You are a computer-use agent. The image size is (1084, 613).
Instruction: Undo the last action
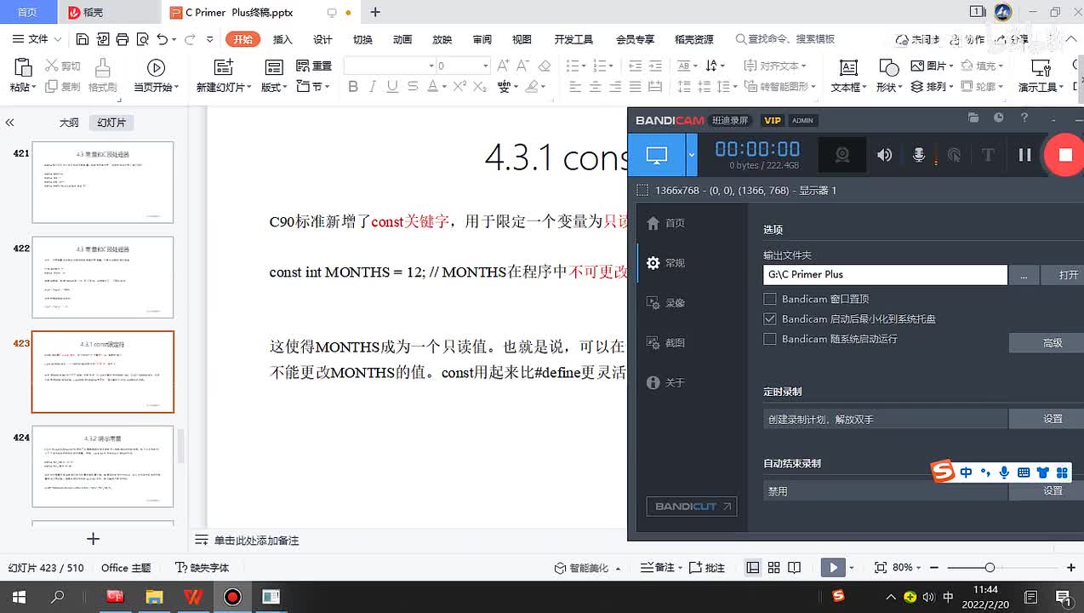(x=162, y=39)
